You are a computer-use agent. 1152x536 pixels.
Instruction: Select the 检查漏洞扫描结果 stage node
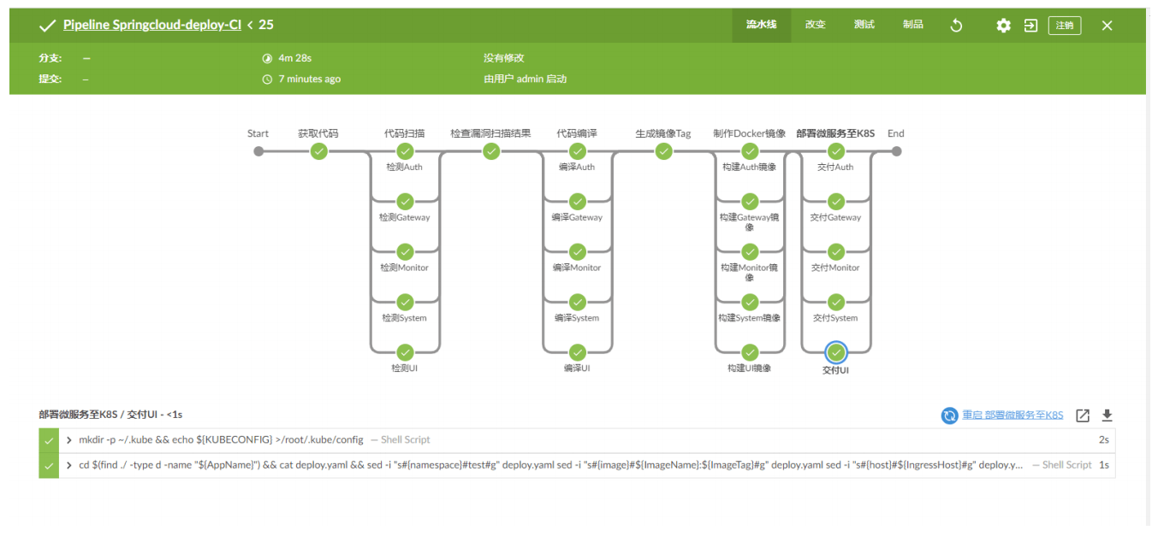click(491, 151)
